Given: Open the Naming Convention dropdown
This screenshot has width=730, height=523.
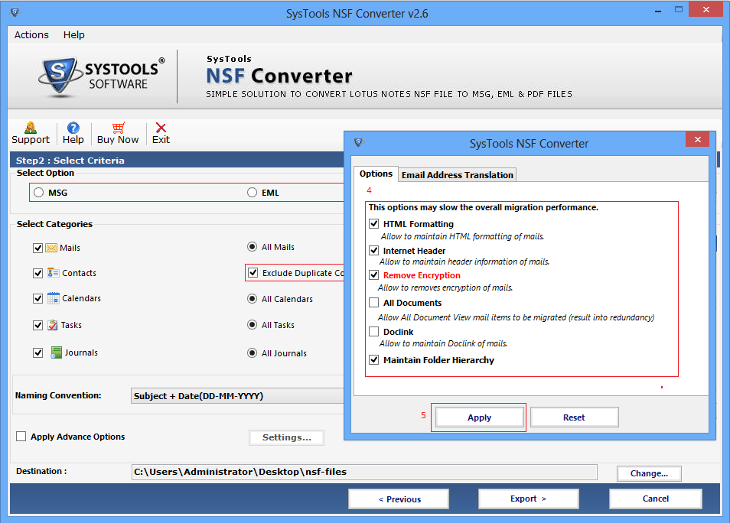Looking at the screenshot, I should (237, 395).
